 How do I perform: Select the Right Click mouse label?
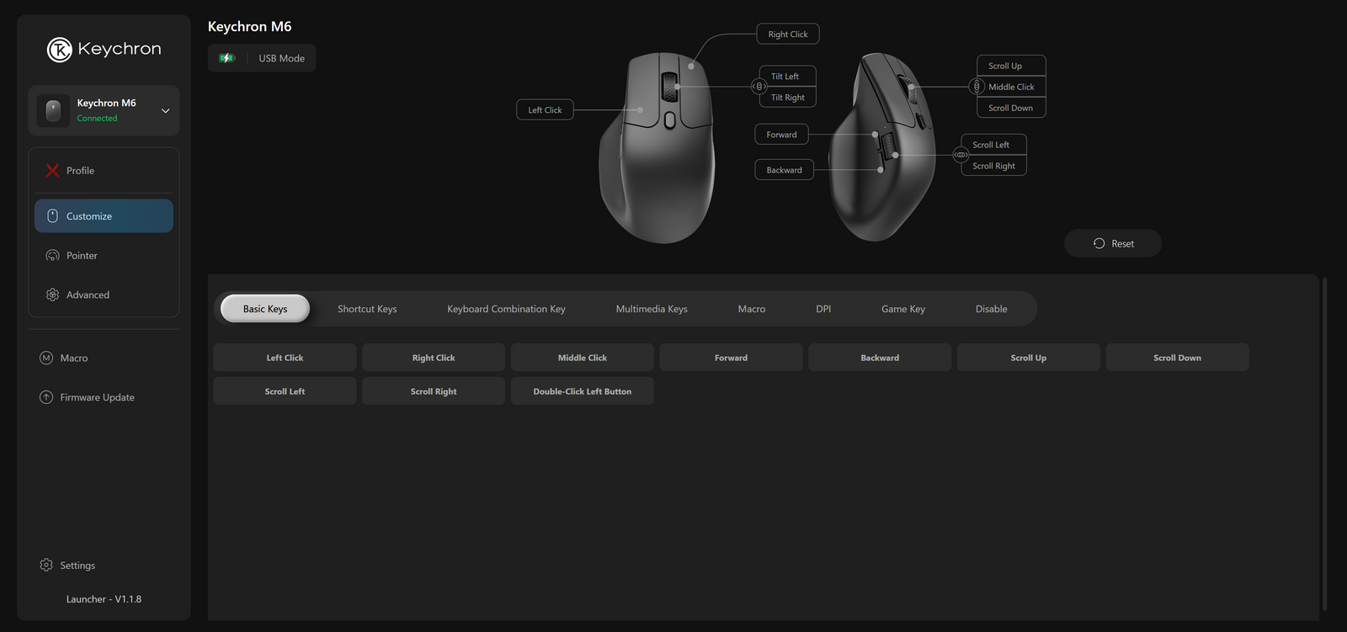(x=788, y=35)
